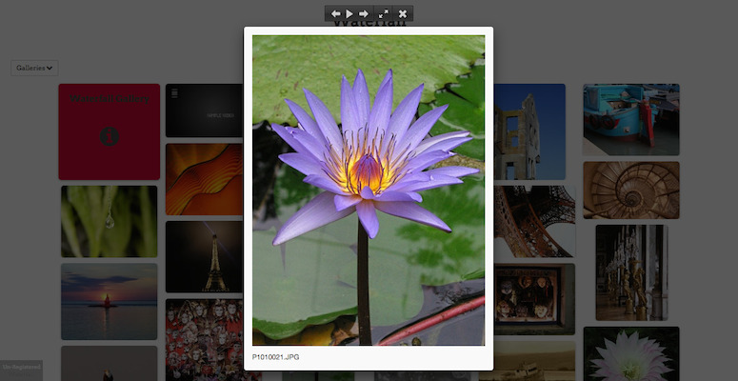Screen dimensions: 738x381
Task: View the night Eiffel Tower thumbnail
Action: (x=204, y=256)
